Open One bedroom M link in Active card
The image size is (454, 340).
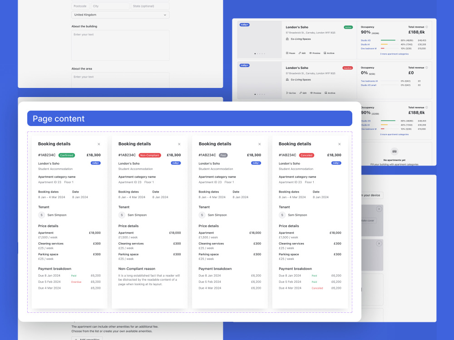pyautogui.click(x=369, y=49)
